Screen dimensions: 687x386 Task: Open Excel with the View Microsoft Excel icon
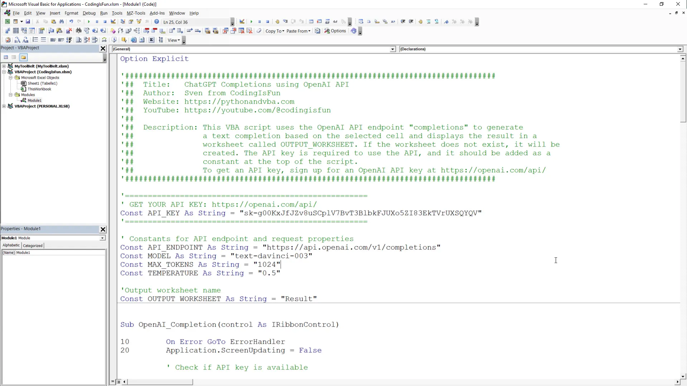click(7, 22)
